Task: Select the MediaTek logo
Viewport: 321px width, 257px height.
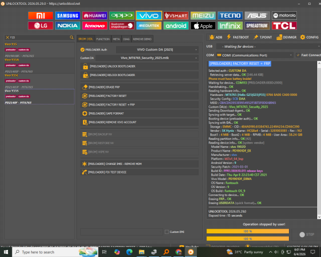Action: [x=149, y=26]
